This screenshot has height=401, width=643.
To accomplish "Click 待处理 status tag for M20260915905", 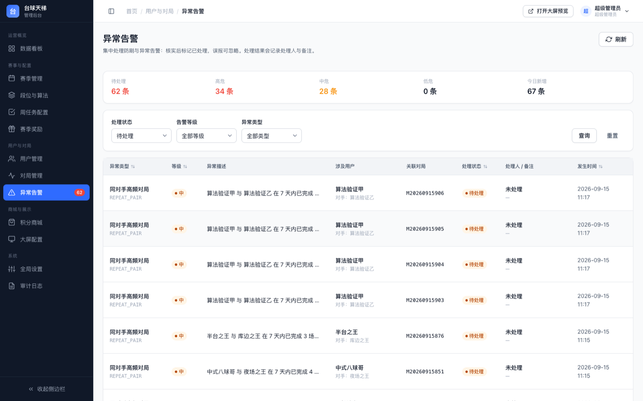I will click(x=474, y=229).
